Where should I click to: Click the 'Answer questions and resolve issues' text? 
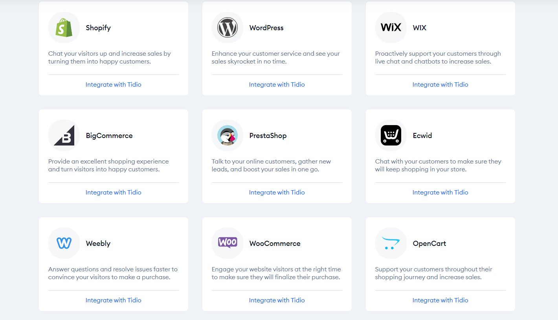coord(113,273)
